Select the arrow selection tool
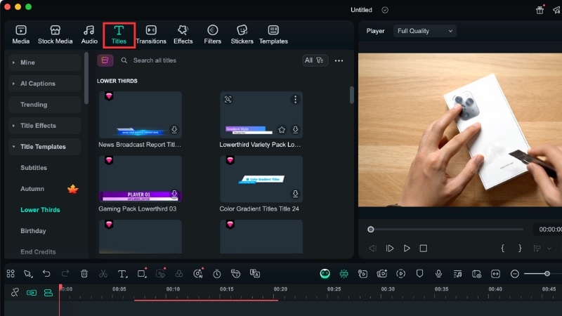The width and height of the screenshot is (562, 316). pos(28,274)
